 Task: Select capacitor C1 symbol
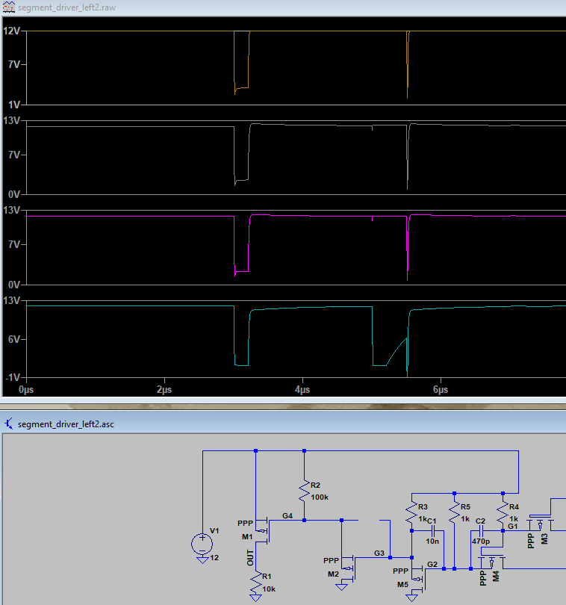(433, 531)
